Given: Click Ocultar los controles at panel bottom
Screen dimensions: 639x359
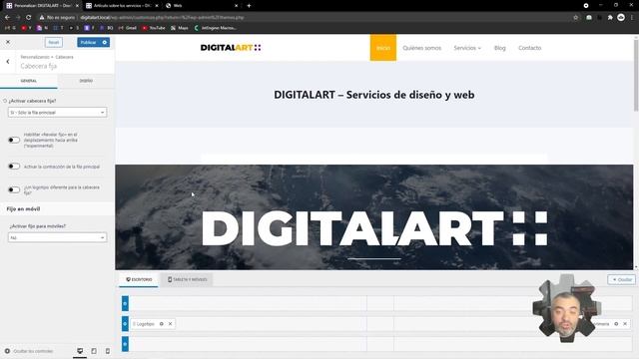Looking at the screenshot, I should pyautogui.click(x=29, y=351).
